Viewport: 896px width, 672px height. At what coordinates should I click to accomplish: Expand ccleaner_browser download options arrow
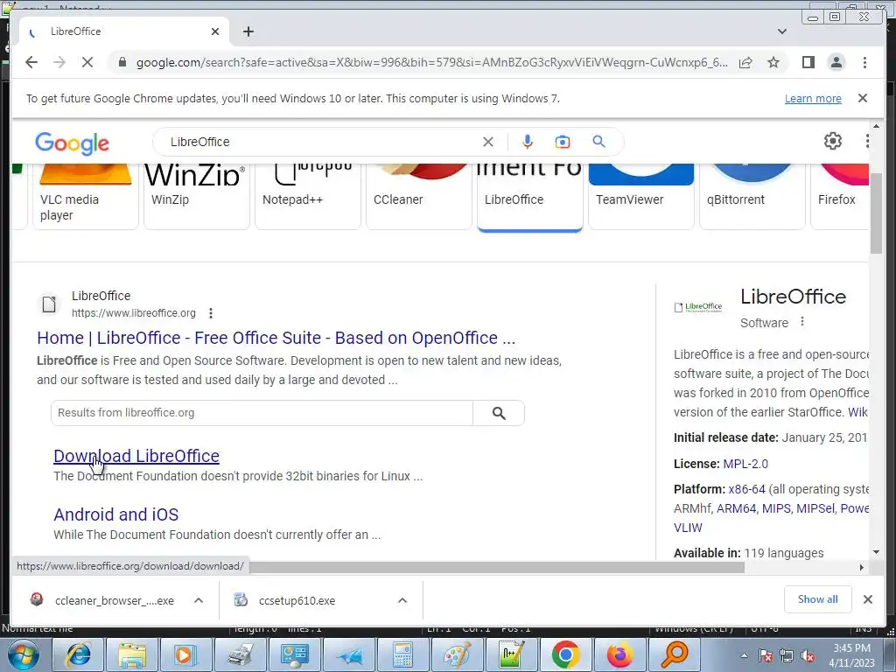[x=199, y=600]
